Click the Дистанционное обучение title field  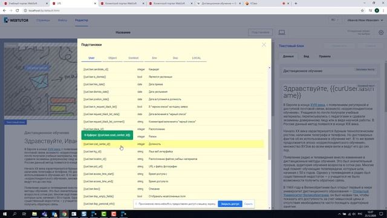[329, 71]
